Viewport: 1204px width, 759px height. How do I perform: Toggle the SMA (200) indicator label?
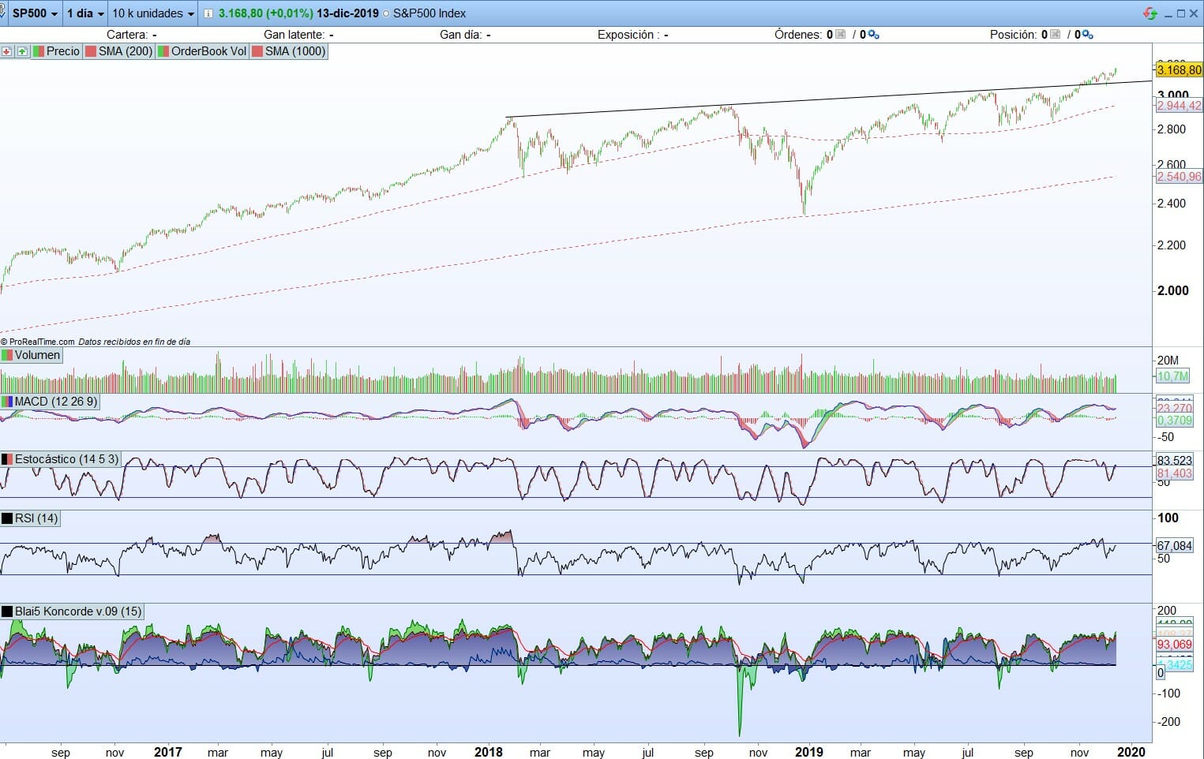[118, 51]
